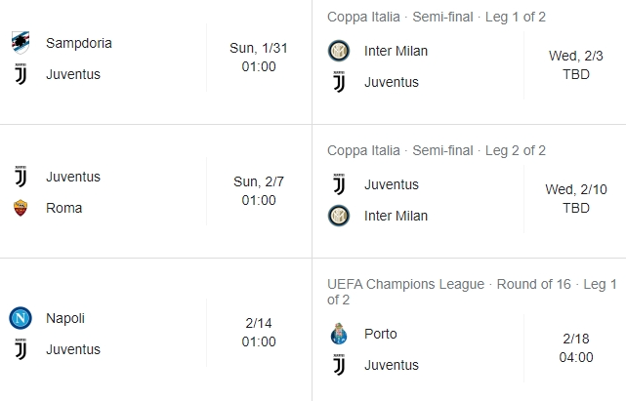Click Juventus logo in Napoli match

click(x=21, y=349)
